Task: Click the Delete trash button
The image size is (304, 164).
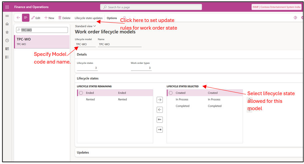Action: click(x=64, y=18)
